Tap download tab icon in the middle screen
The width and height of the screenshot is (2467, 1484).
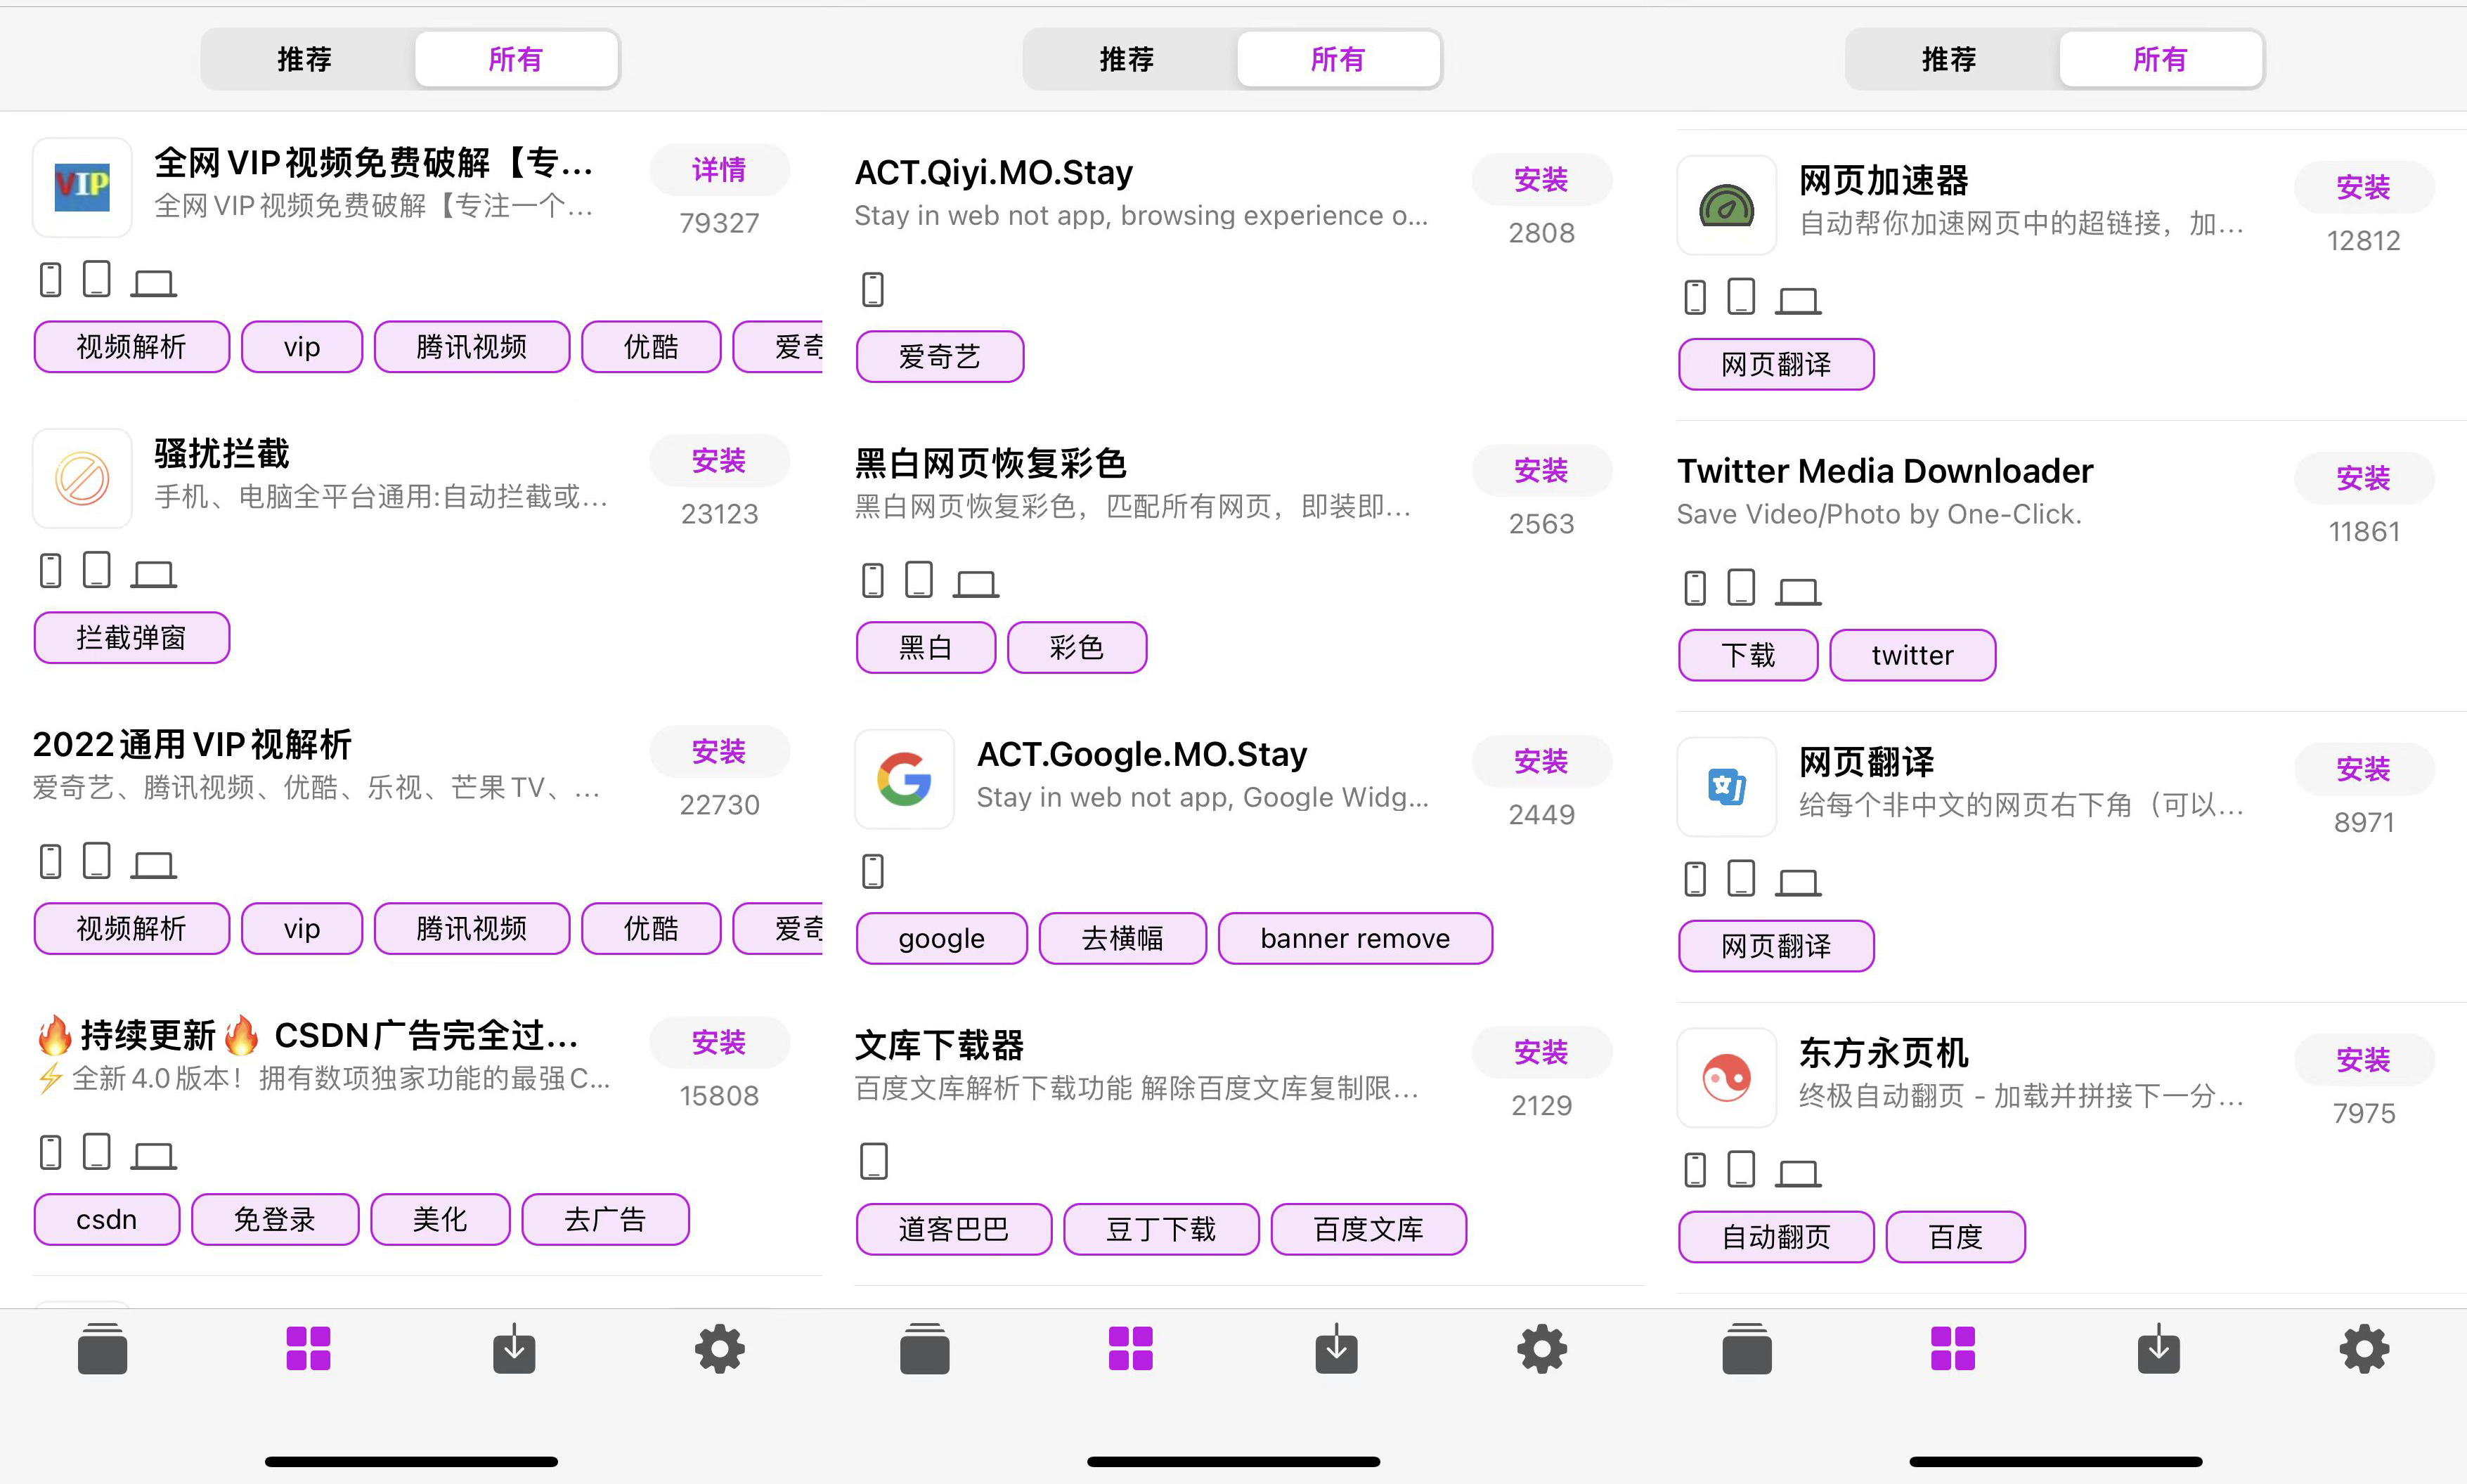[1336, 1349]
